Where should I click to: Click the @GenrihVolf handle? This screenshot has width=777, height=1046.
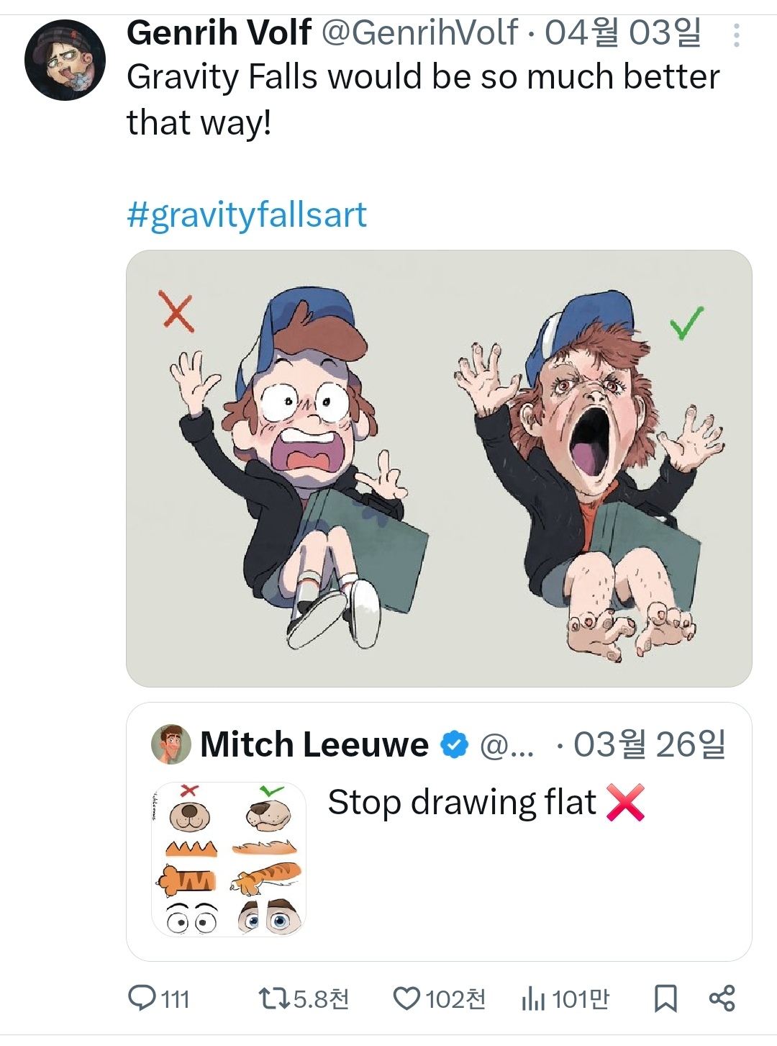[419, 32]
